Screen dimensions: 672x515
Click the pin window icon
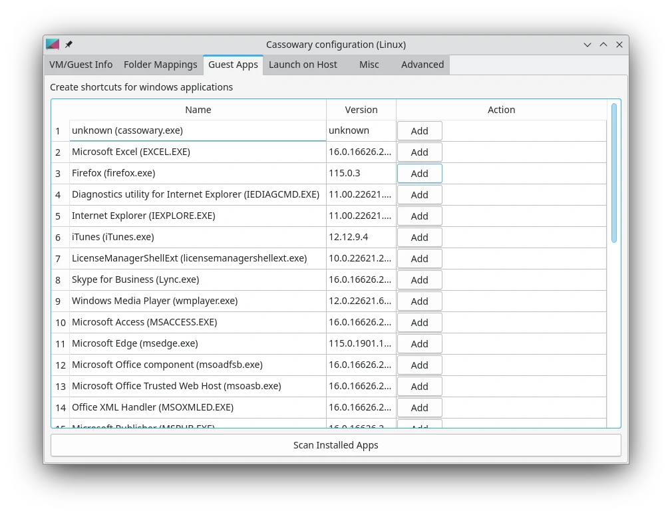point(69,45)
